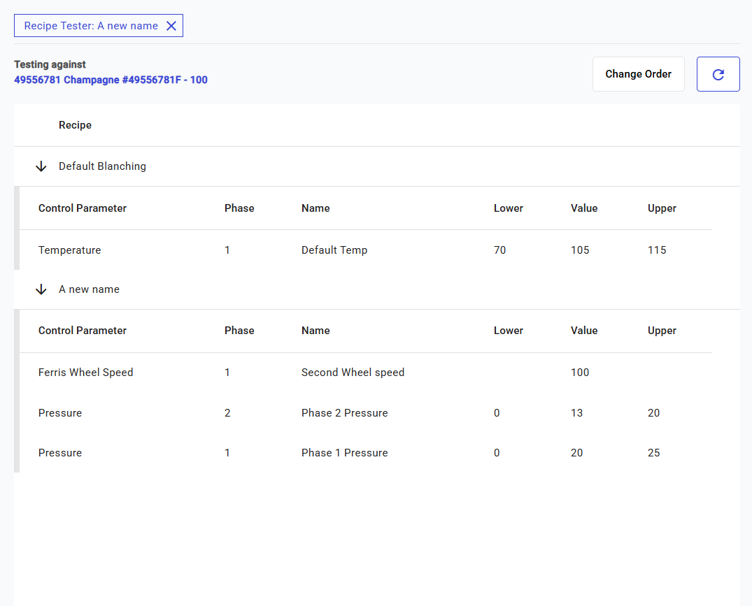
Task: Select the Ferris Wheel Speed row
Action: click(x=85, y=373)
